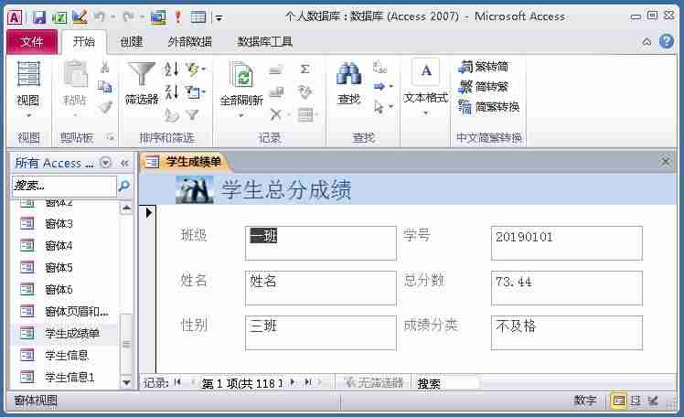
Task: Open the navigation pane category dropdown
Action: 105,163
